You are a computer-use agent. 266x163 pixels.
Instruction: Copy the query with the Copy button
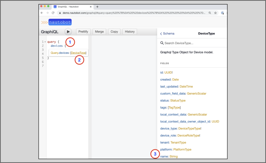click(114, 31)
